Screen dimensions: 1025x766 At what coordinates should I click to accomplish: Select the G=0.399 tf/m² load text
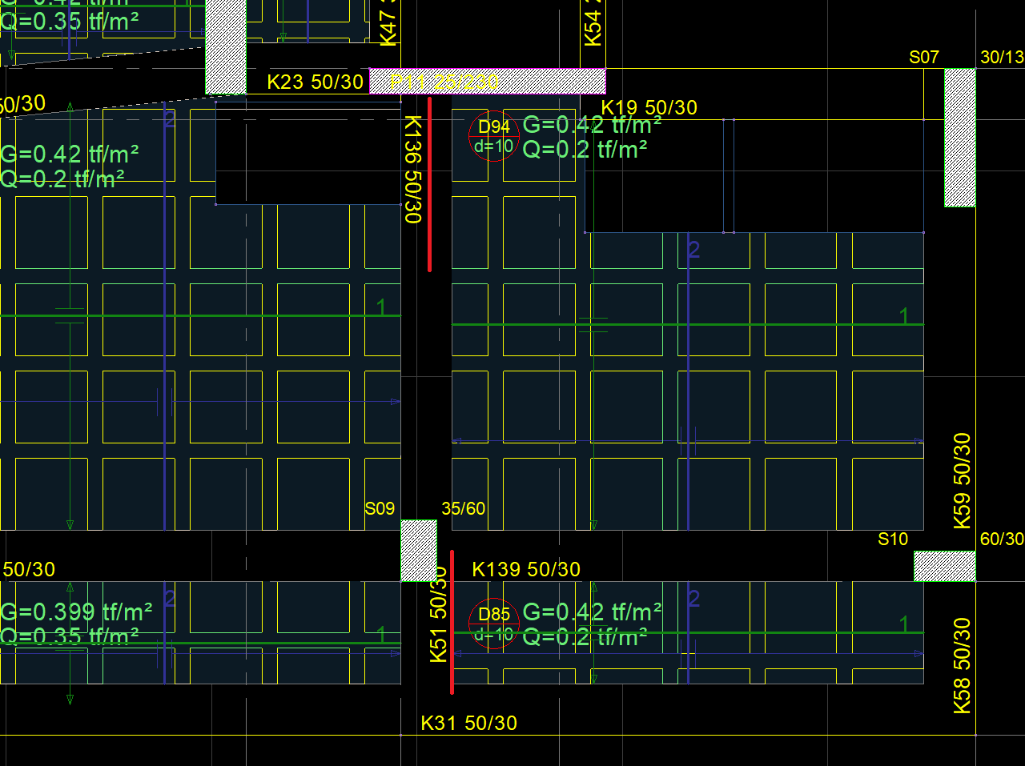[x=76, y=612]
